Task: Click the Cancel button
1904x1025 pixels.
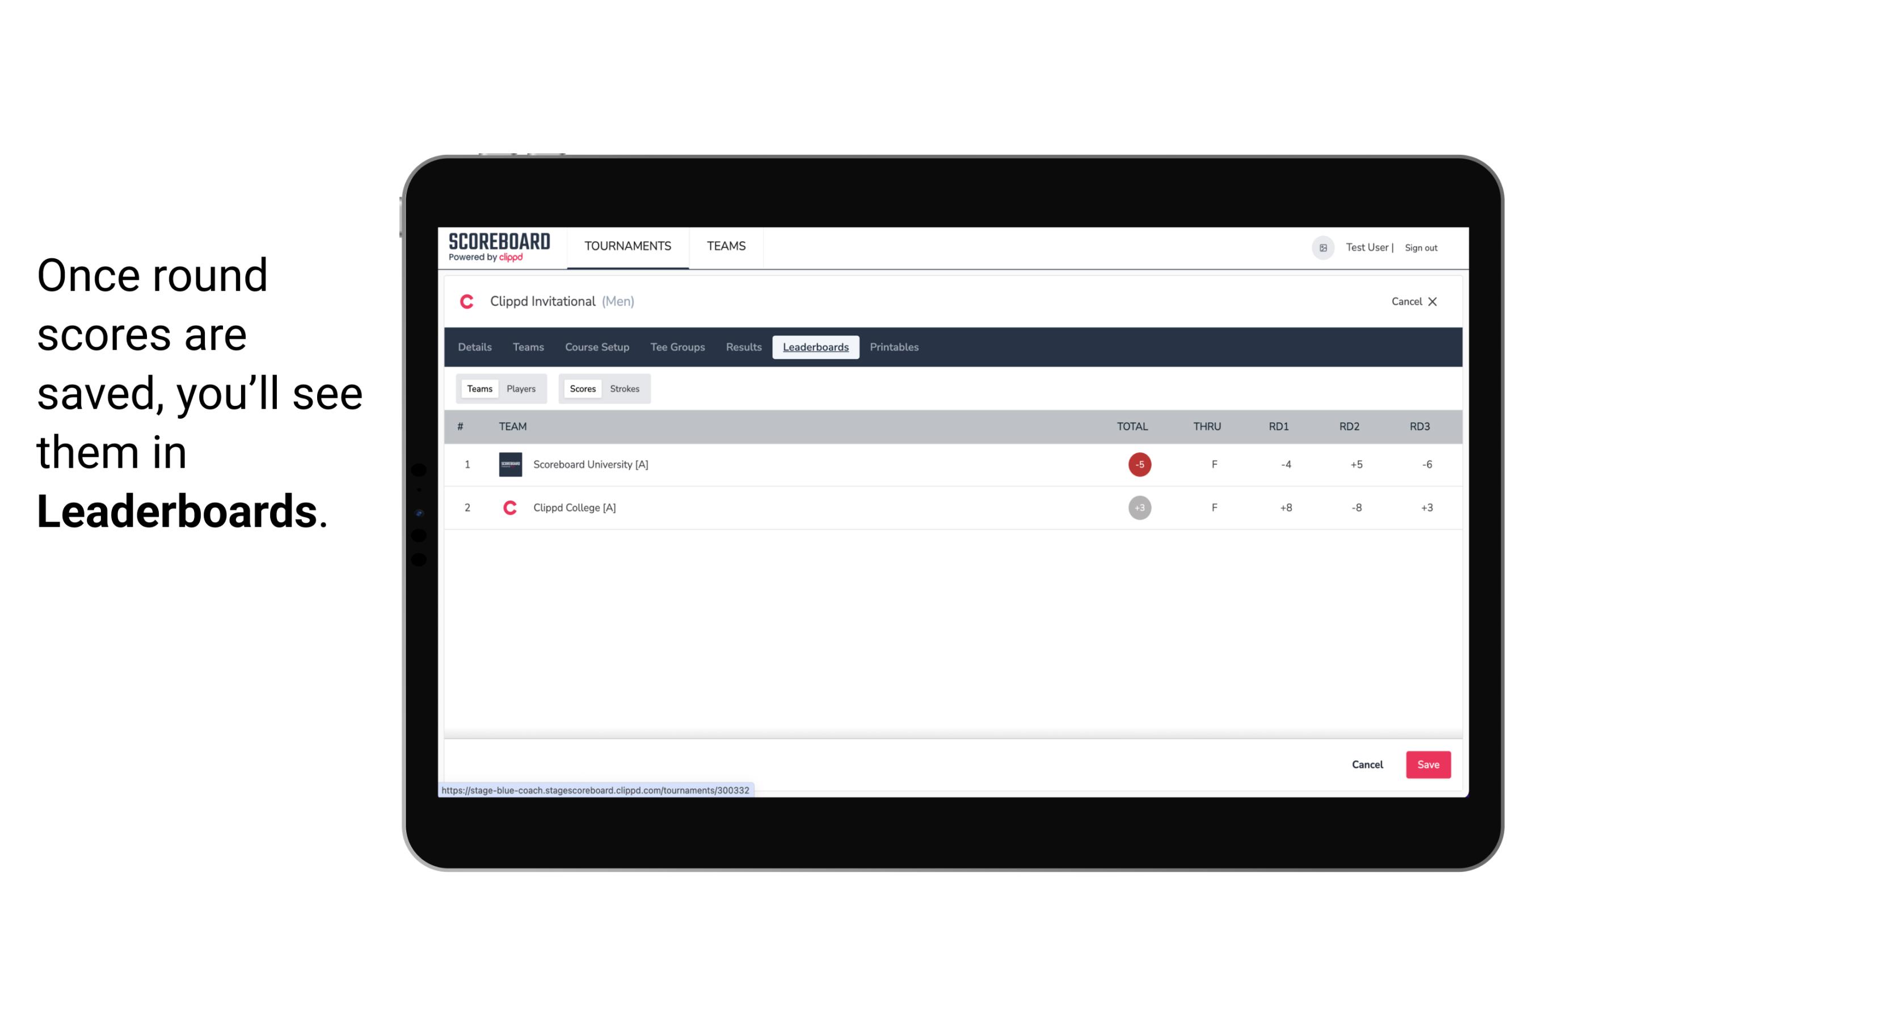Action: point(1367,764)
